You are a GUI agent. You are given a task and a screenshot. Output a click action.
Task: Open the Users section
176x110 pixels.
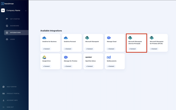pos(12,39)
